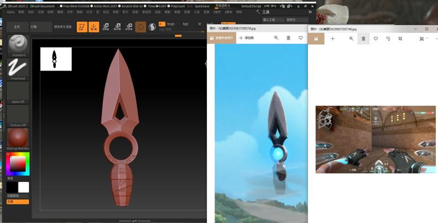Click the gizmo ring icon
The width and height of the screenshot is (438, 223).
click(x=141, y=27)
